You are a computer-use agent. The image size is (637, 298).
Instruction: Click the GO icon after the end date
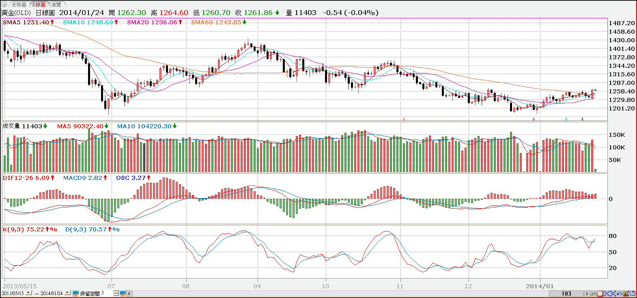tap(75, 294)
